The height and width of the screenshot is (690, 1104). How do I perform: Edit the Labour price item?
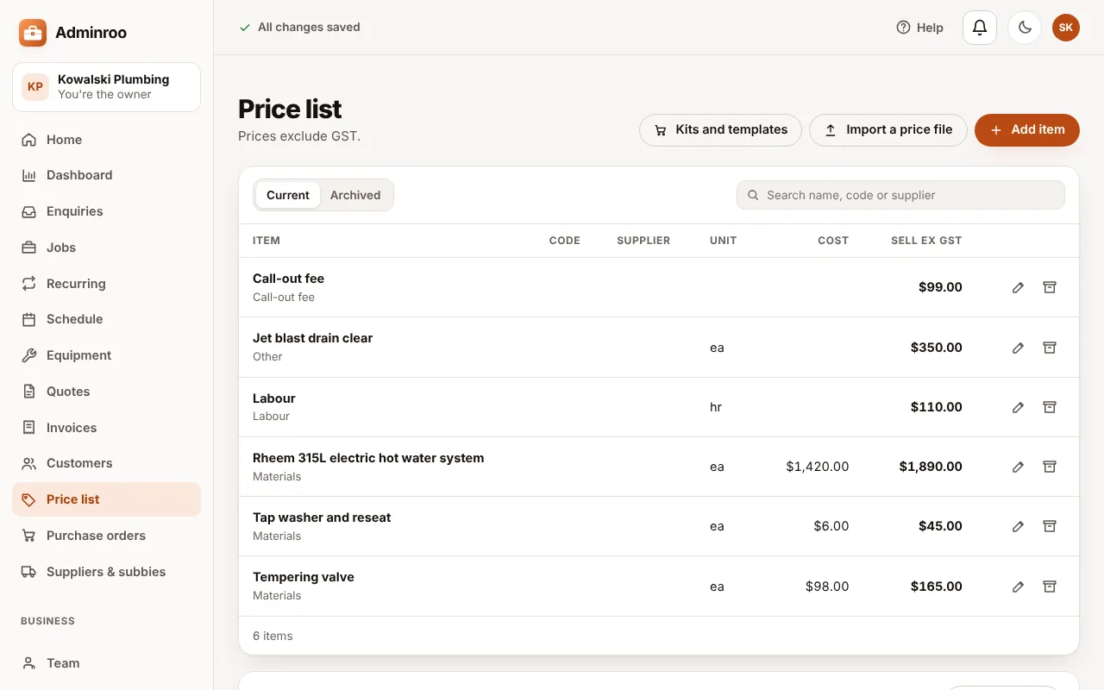click(1018, 407)
